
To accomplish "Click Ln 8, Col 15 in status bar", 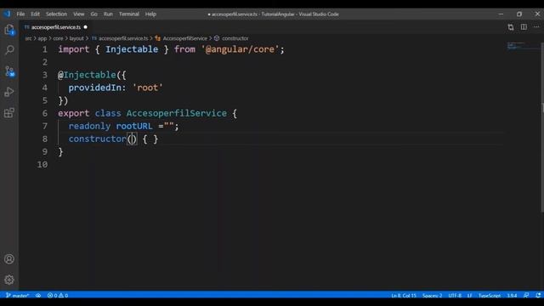I will click(x=404, y=296).
